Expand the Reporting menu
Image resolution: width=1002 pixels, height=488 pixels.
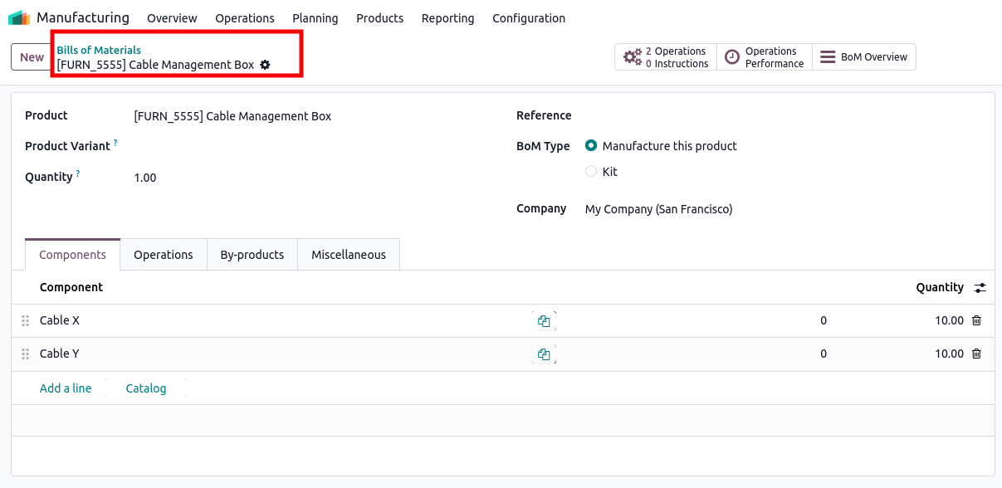pos(447,18)
